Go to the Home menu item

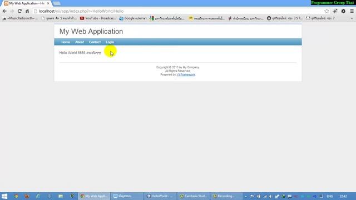tap(66, 42)
